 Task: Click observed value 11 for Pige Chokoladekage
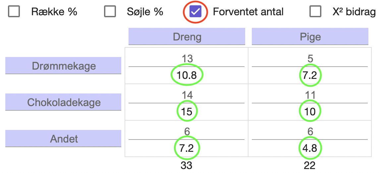[310, 95]
